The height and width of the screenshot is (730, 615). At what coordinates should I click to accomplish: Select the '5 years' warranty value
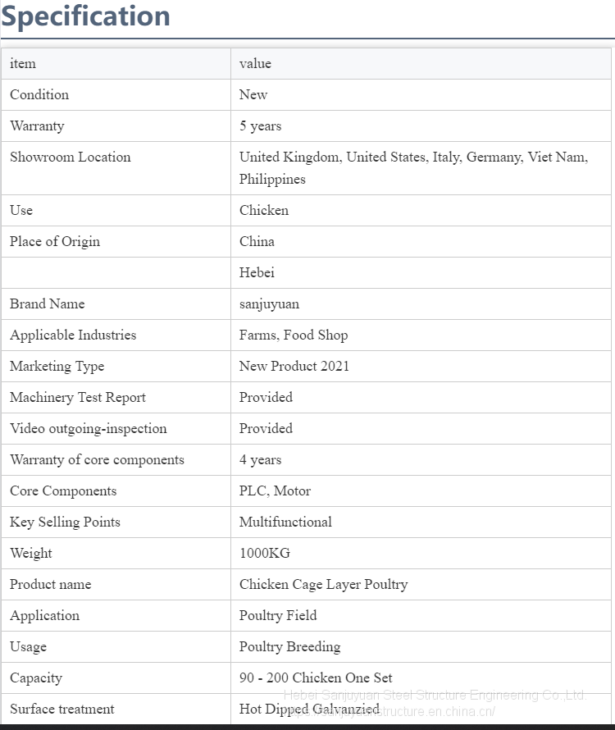[260, 126]
